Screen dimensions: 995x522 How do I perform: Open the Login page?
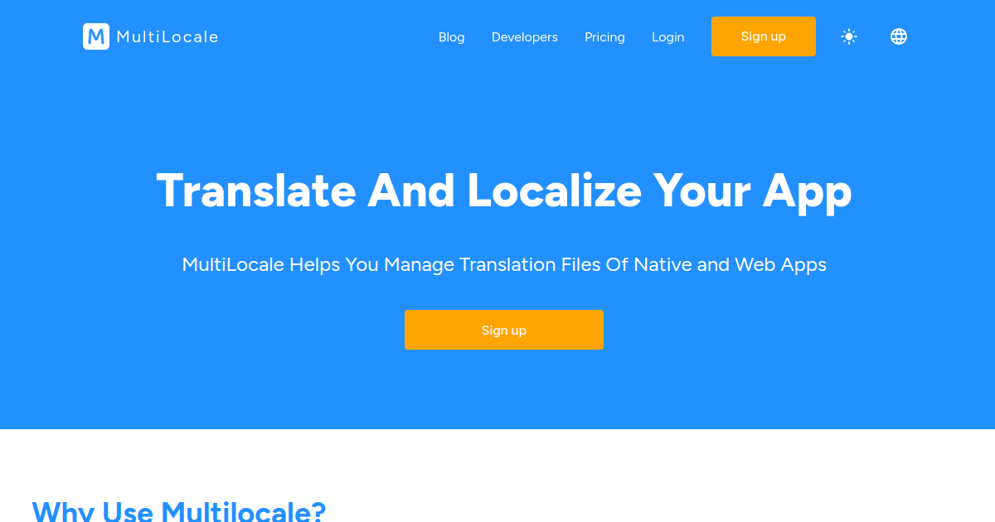668,37
